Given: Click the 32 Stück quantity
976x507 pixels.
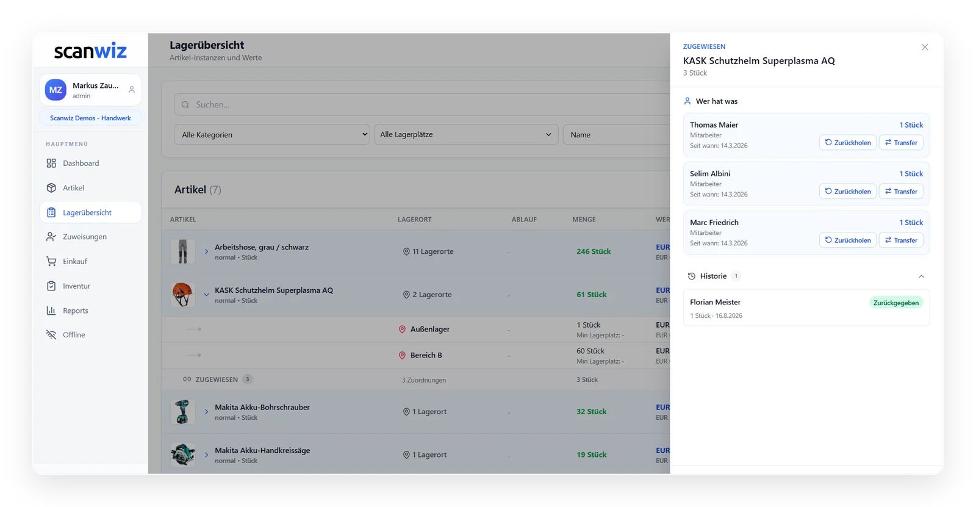Looking at the screenshot, I should 592,412.
